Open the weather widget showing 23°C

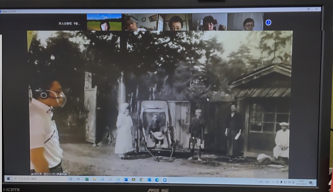click(x=261, y=182)
